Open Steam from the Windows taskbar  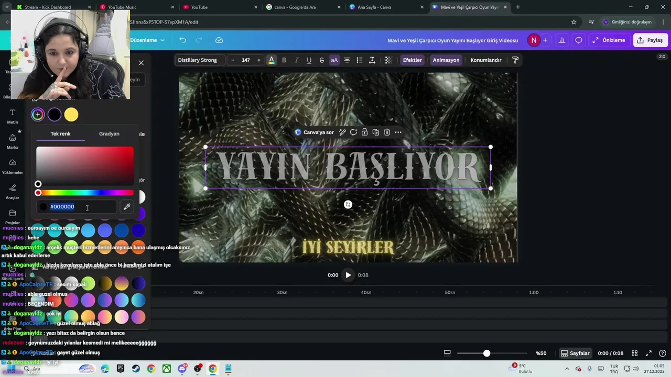pos(136,369)
